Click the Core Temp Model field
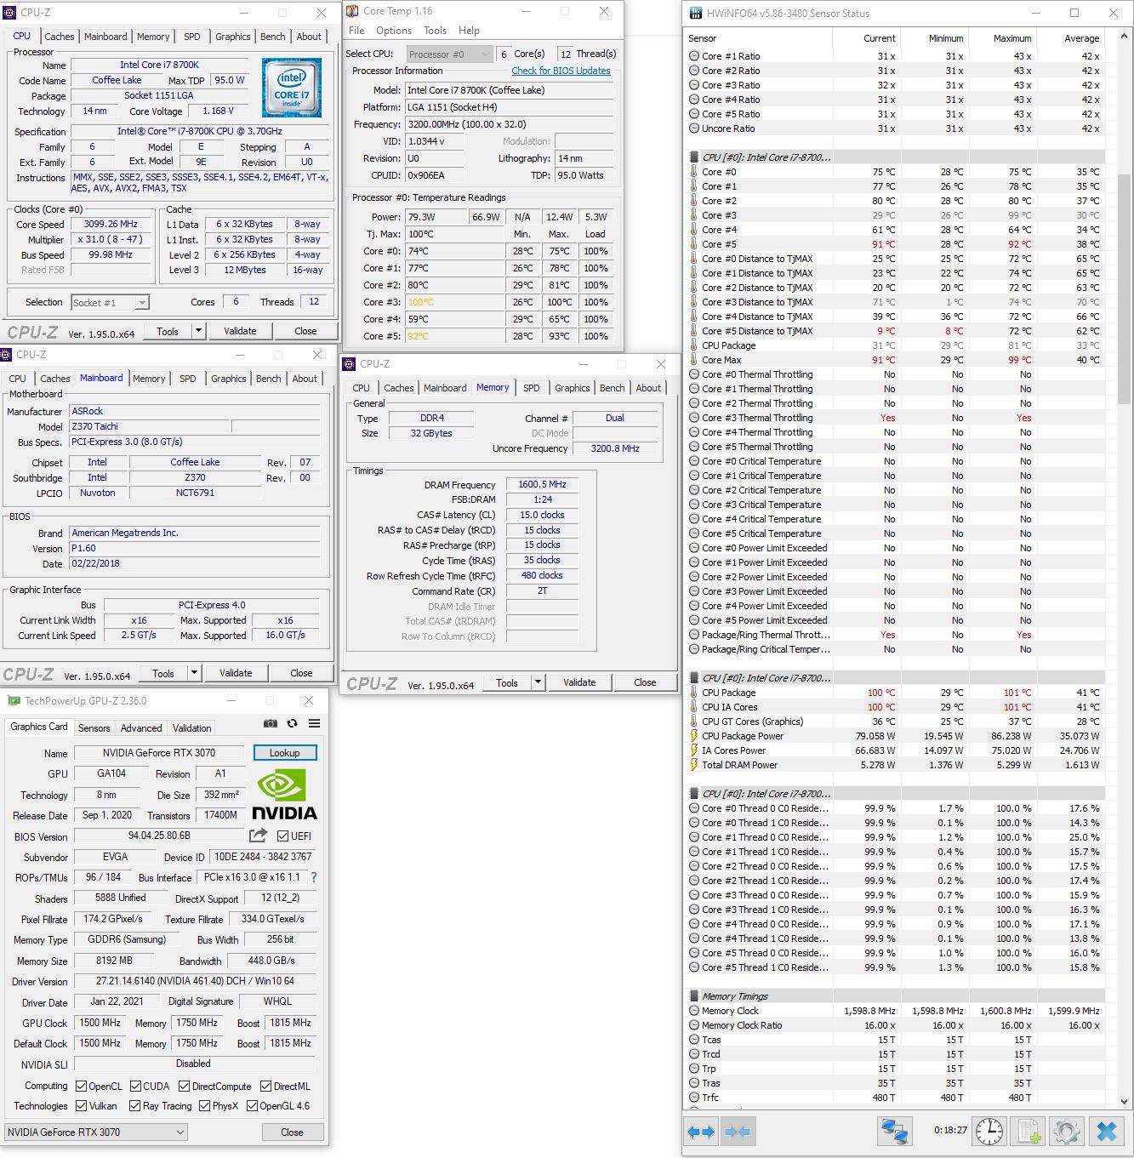The height and width of the screenshot is (1158, 1134). click(x=509, y=90)
